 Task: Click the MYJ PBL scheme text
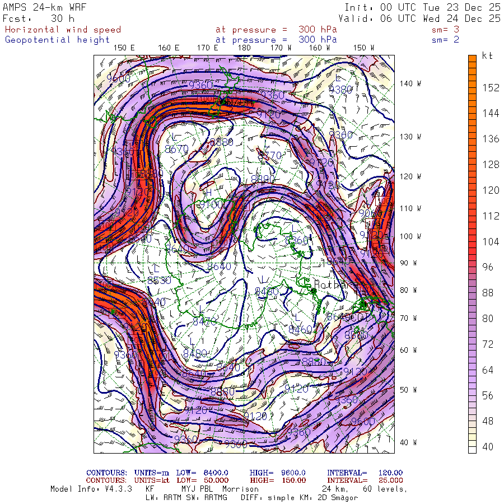197,489
